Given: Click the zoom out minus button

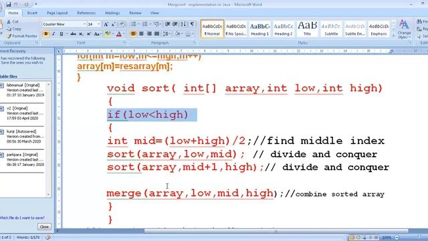Looking at the screenshot, I should [x=397, y=238].
